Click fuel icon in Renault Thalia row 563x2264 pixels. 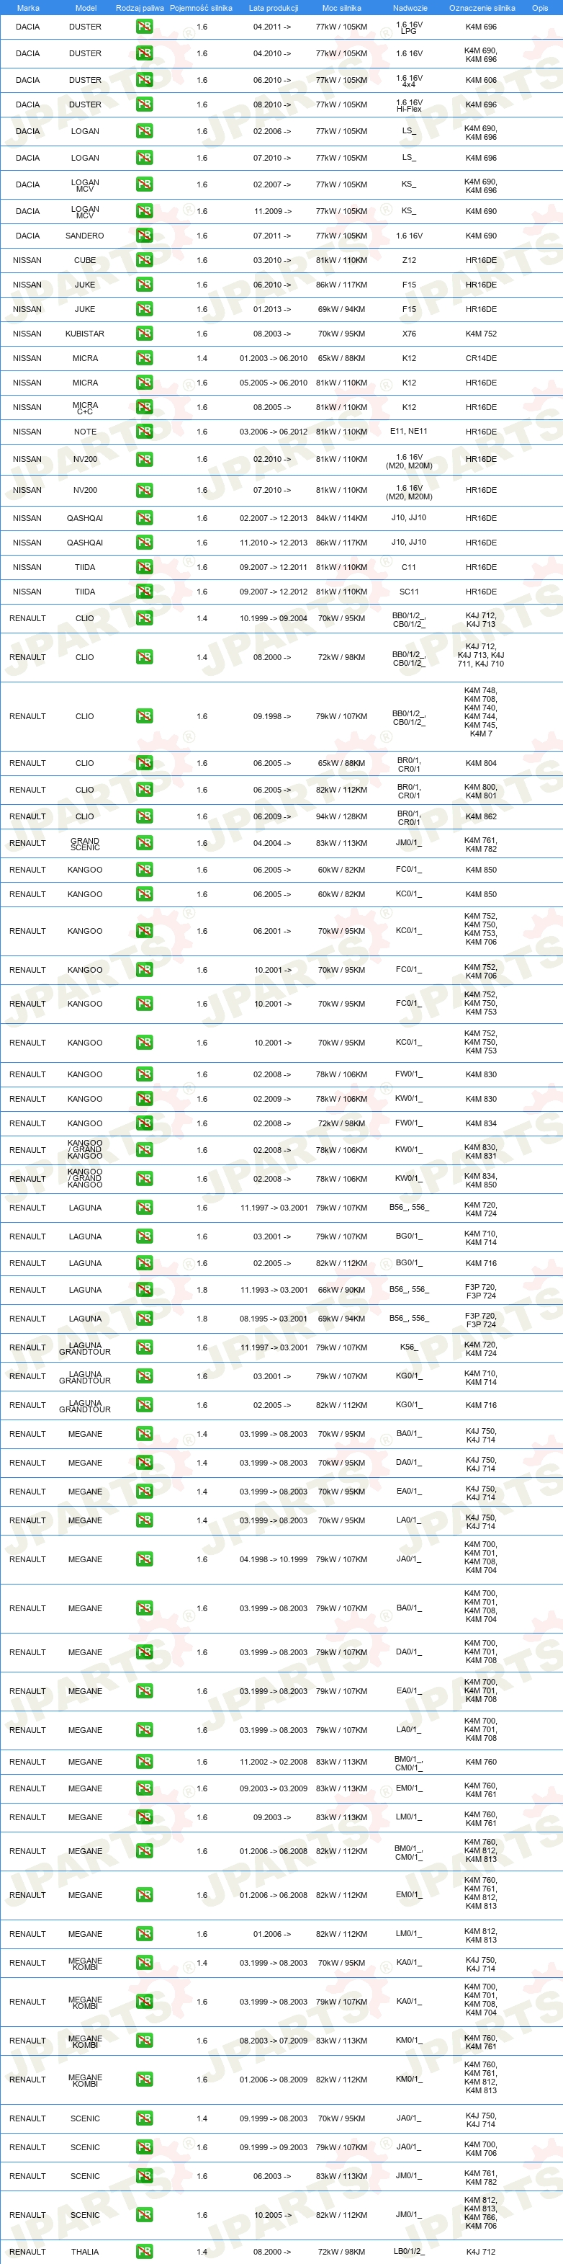[144, 2252]
